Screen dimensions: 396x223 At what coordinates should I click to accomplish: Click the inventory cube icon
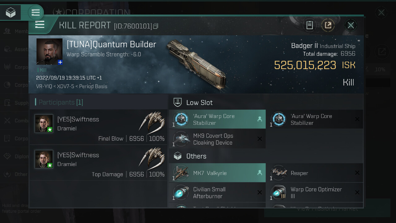(11, 13)
